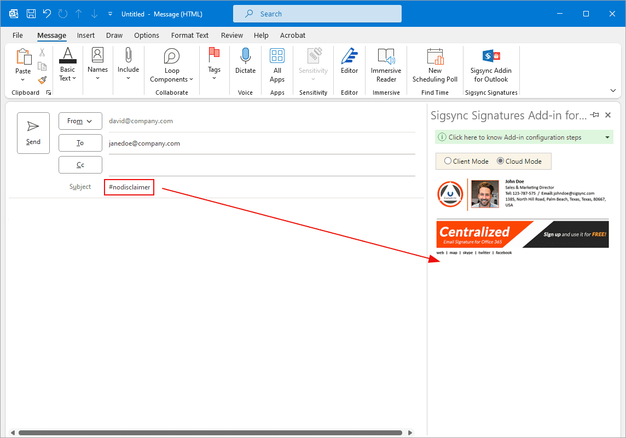The image size is (626, 438).
Task: Click into the Subject field
Action: [263, 187]
